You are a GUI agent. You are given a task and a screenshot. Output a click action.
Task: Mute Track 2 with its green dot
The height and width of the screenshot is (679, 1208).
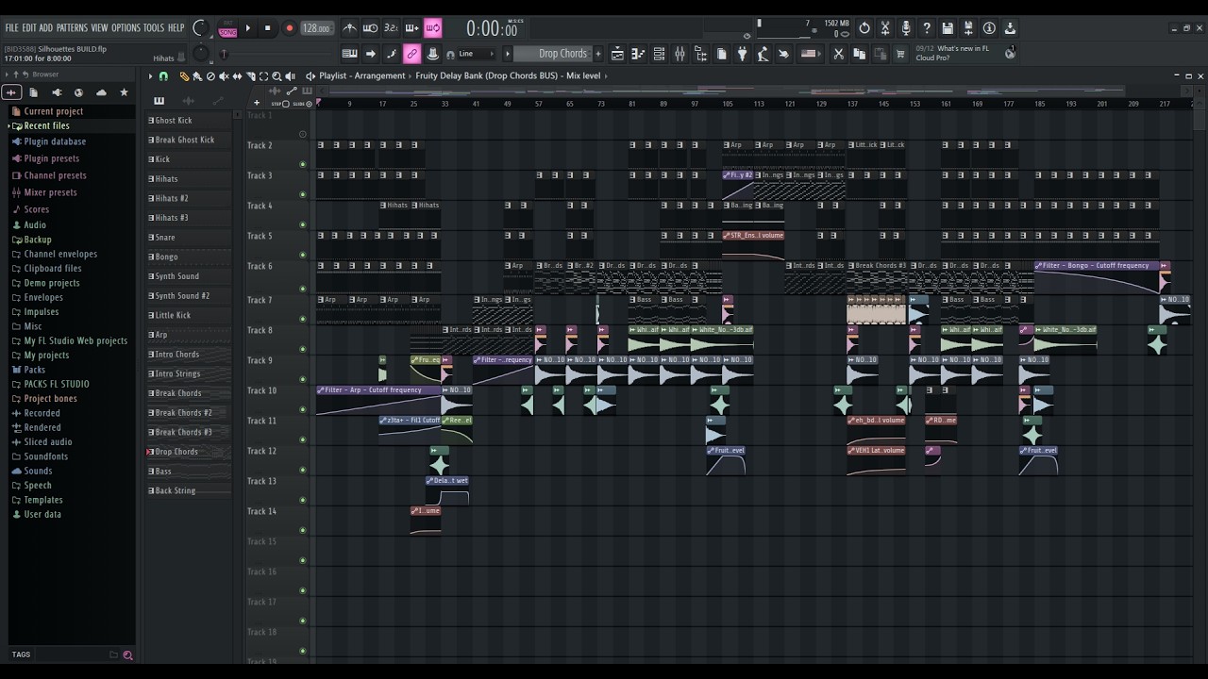302,164
